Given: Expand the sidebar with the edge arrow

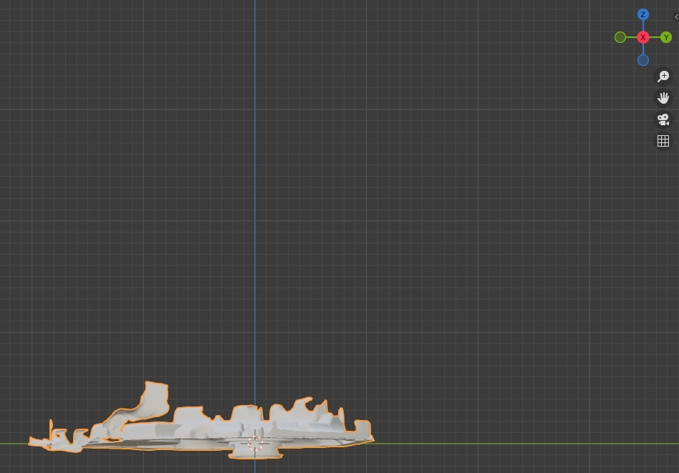Looking at the screenshot, I should [675, 16].
